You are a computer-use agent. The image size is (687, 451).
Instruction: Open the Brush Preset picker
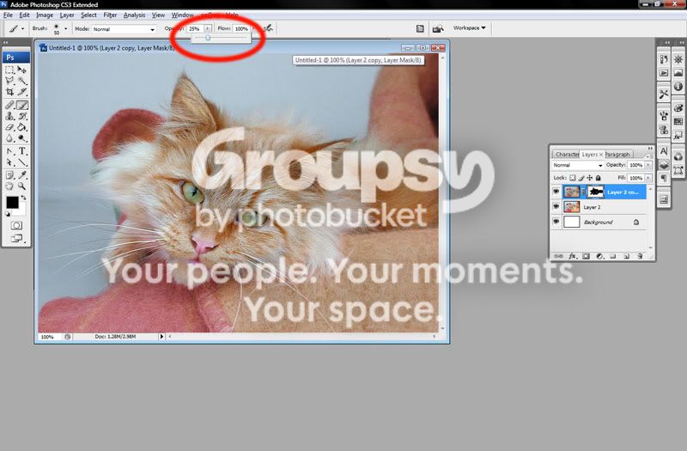coord(66,29)
